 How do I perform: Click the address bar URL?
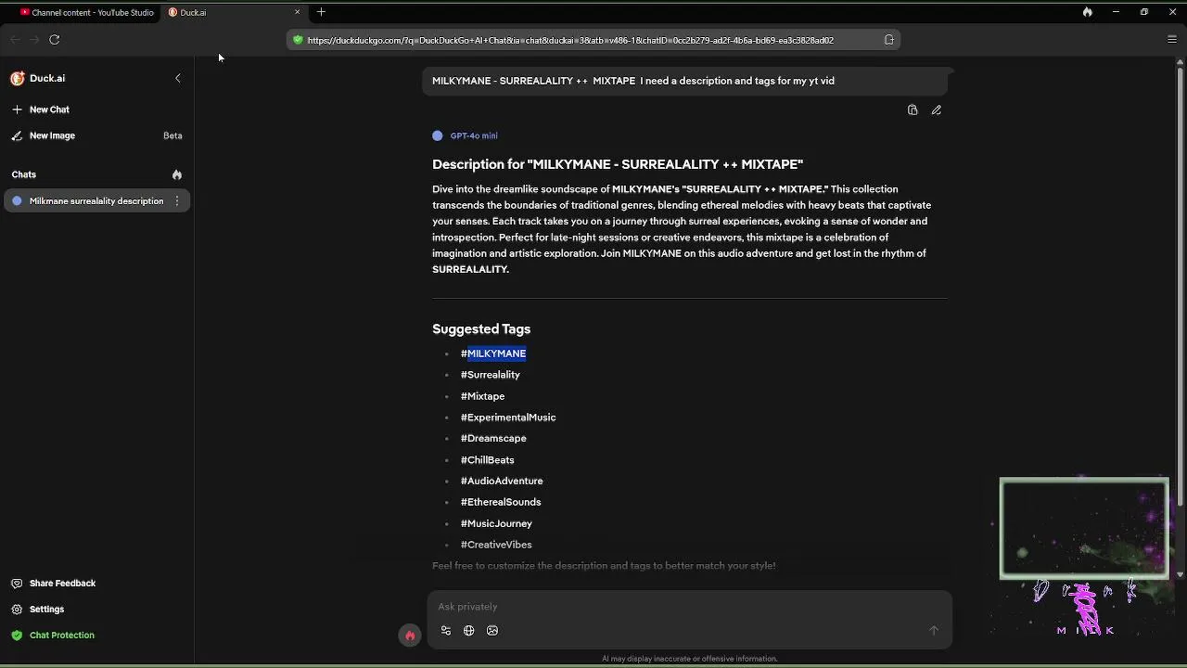click(570, 40)
